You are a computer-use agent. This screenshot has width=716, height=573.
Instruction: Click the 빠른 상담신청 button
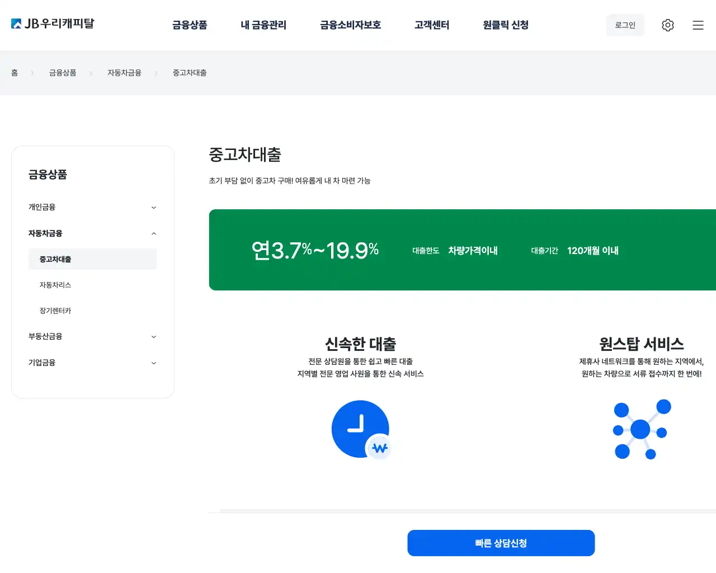click(501, 543)
